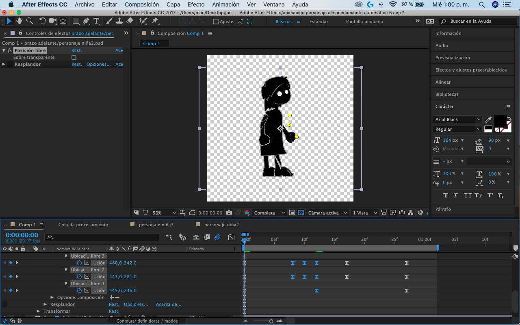Enable the Sobre transparente checkbox
The width and height of the screenshot is (520, 325).
tap(74, 57)
